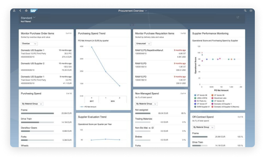Select the RAW12,PD,RepetitiveManuf. requisition item
Viewport: 265px width, 159px height.
coord(160,54)
